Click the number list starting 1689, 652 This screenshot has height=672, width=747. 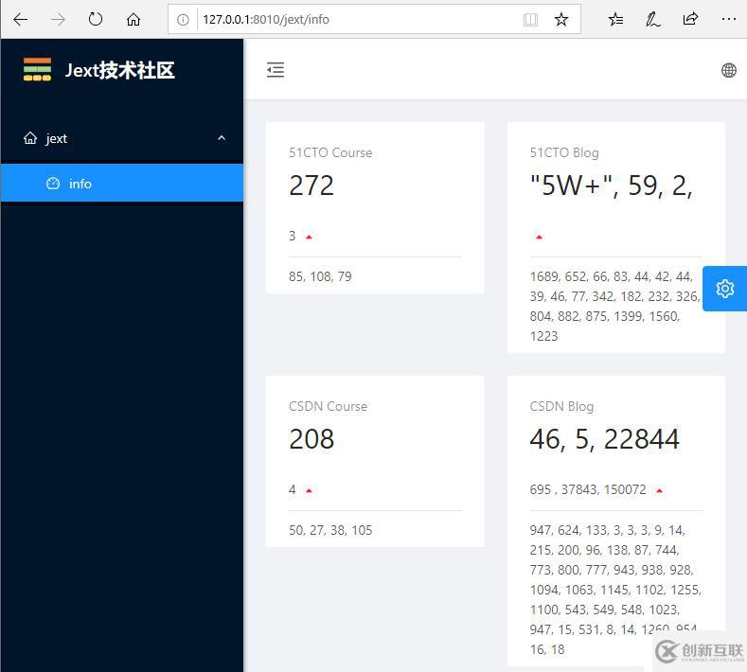coord(615,307)
